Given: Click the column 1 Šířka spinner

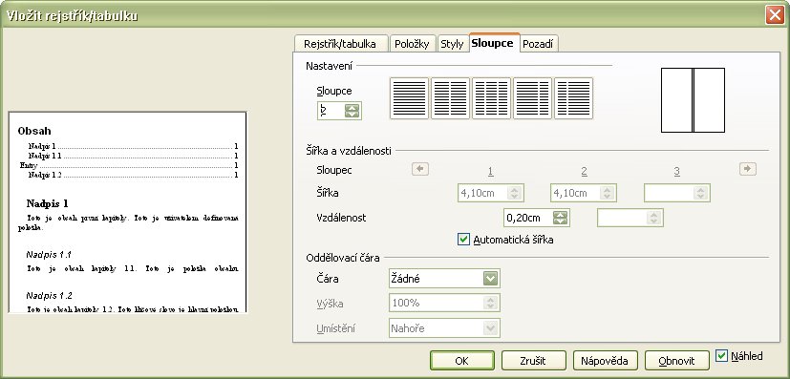Looking at the screenshot, I should (514, 193).
